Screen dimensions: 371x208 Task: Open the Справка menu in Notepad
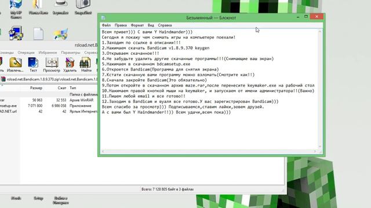(x=165, y=25)
